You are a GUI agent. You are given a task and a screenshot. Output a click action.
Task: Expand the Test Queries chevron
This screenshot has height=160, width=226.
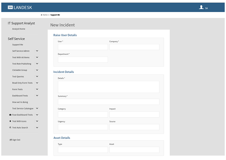click(37, 77)
